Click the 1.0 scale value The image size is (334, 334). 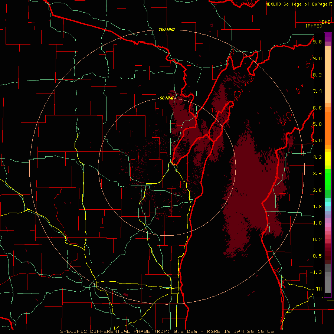click(x=317, y=223)
